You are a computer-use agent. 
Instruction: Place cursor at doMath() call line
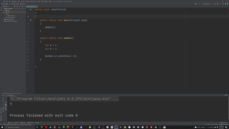point(50,27)
